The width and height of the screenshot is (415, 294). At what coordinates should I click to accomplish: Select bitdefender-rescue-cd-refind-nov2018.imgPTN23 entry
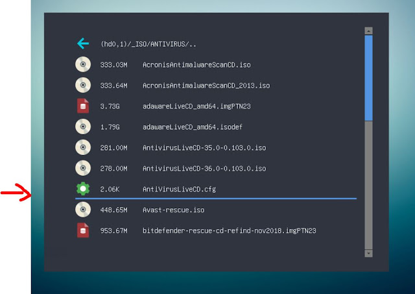229,230
